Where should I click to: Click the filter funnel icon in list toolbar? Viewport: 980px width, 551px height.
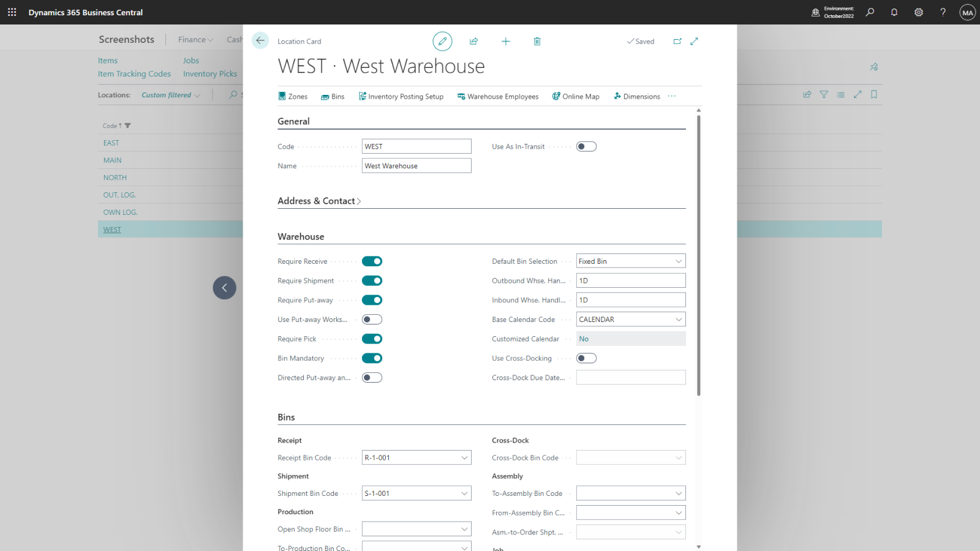pos(824,94)
